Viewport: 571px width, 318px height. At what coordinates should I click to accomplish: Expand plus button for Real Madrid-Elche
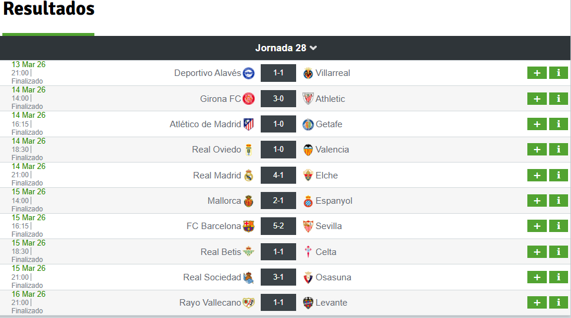coord(537,175)
